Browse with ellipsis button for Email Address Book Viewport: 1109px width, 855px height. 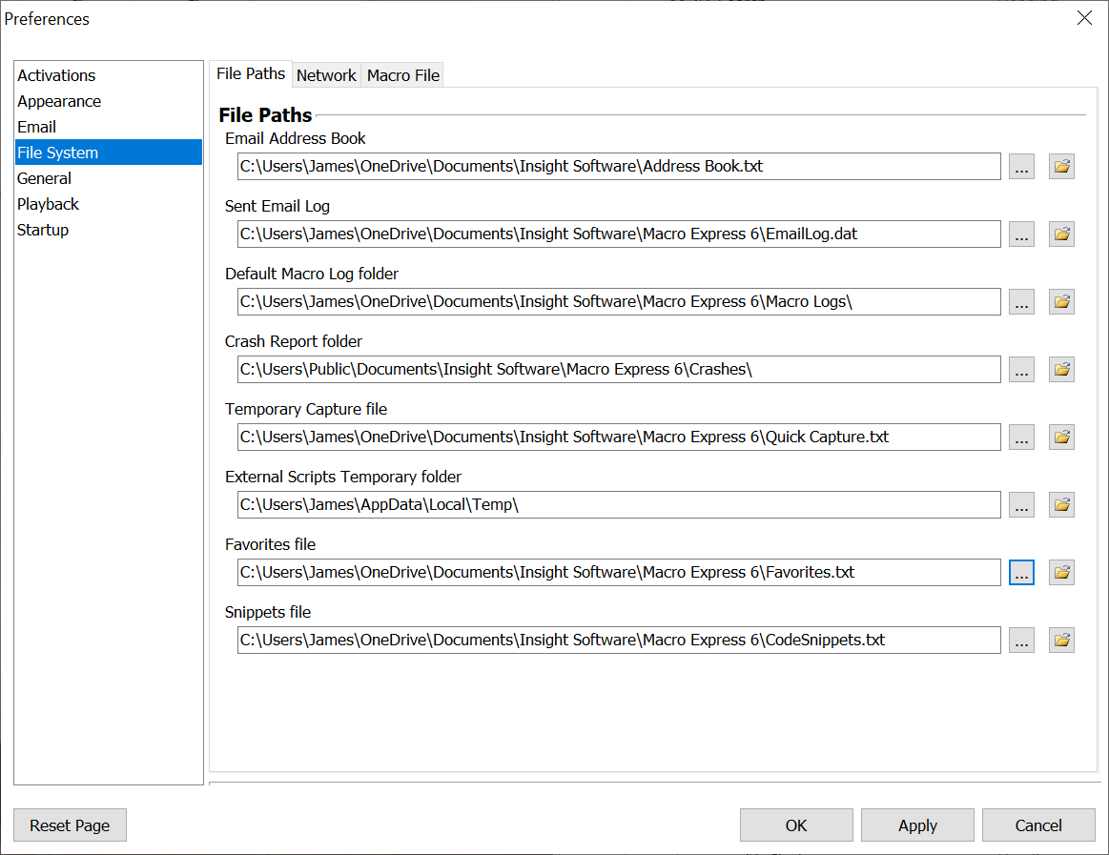[1021, 167]
